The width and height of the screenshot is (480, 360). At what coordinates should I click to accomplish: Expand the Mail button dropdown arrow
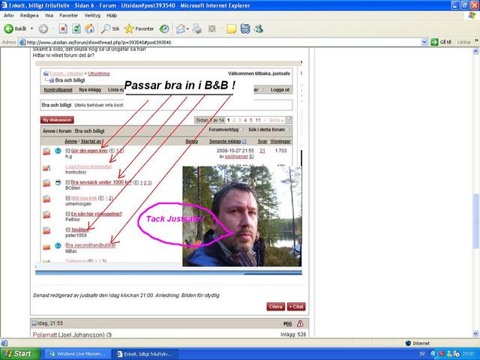187,29
